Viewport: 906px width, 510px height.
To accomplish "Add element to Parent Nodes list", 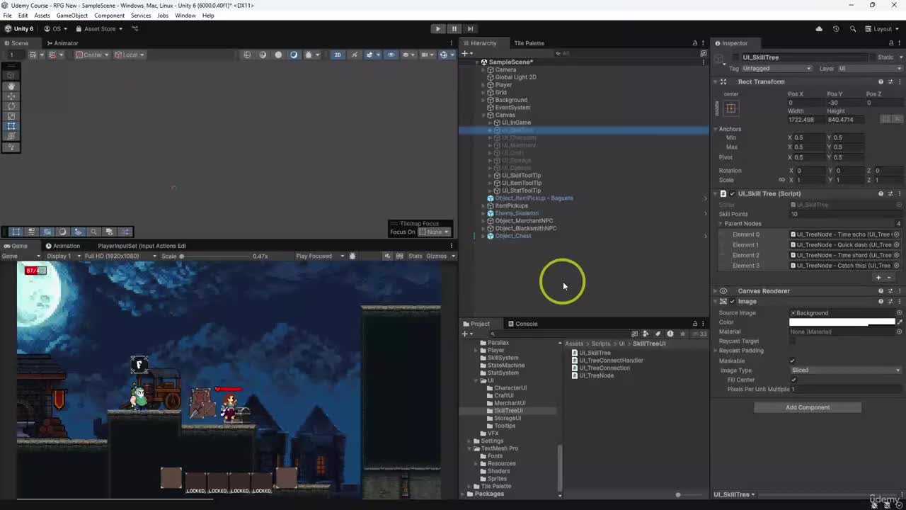I will point(878,278).
